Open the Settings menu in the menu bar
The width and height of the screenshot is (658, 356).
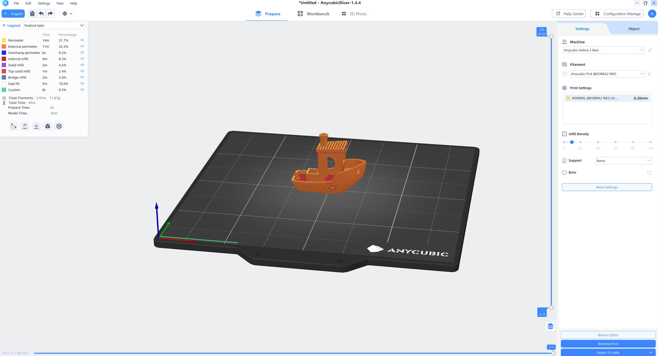coord(44,3)
